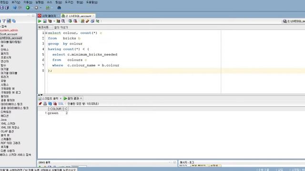Click the Save All icon in main toolbar
Image resolution: width=305 pixels, height=171 pixels.
tap(7, 8)
